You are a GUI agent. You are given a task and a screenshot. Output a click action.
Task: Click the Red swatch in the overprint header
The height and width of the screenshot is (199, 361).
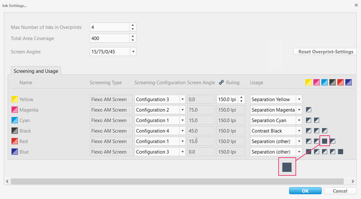[x=341, y=82]
